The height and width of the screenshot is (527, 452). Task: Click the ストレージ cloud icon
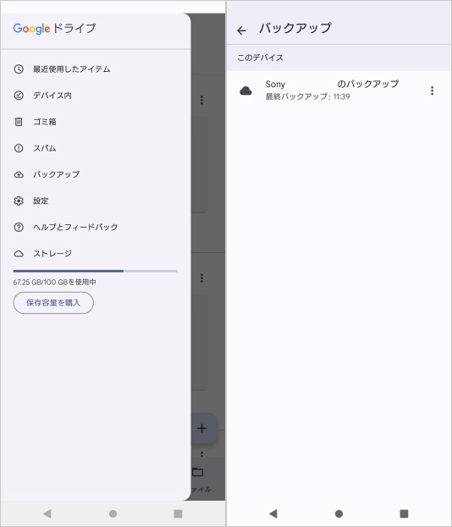(x=19, y=254)
